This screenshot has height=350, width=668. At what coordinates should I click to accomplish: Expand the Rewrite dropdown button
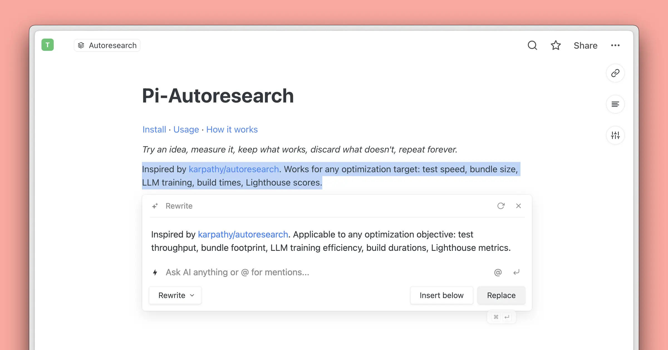(x=175, y=295)
